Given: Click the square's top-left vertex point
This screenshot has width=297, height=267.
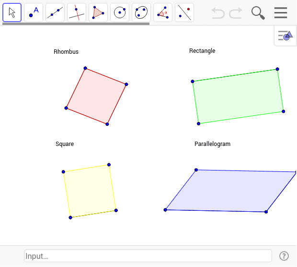Looking at the screenshot, I should [63, 172].
